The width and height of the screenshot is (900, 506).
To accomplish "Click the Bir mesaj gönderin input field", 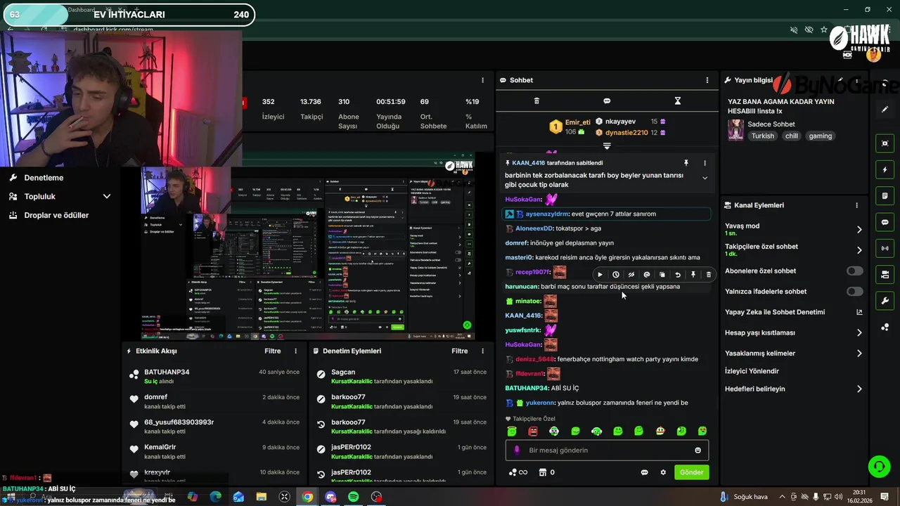I will pos(607,450).
